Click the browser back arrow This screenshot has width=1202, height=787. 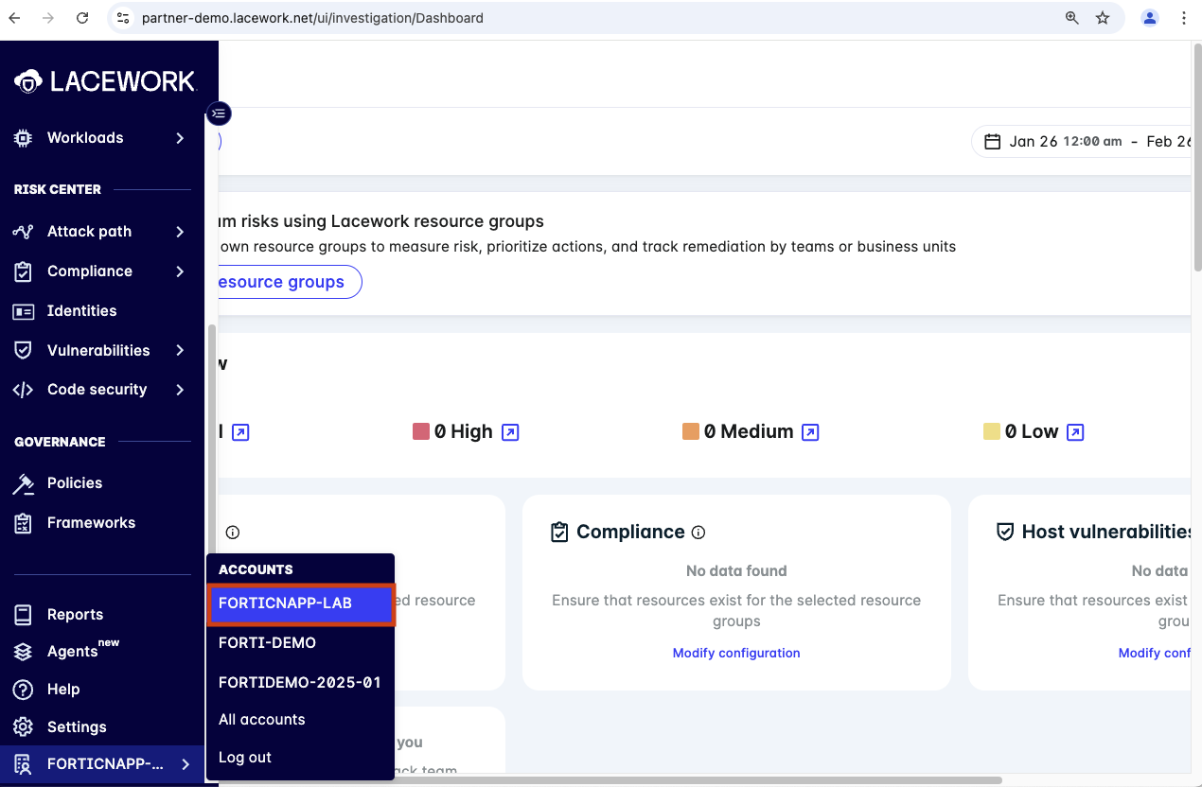pyautogui.click(x=14, y=18)
